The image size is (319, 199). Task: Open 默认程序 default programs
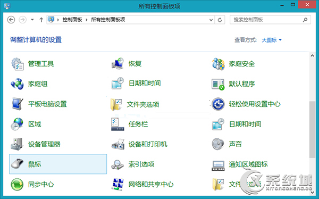tap(233, 84)
